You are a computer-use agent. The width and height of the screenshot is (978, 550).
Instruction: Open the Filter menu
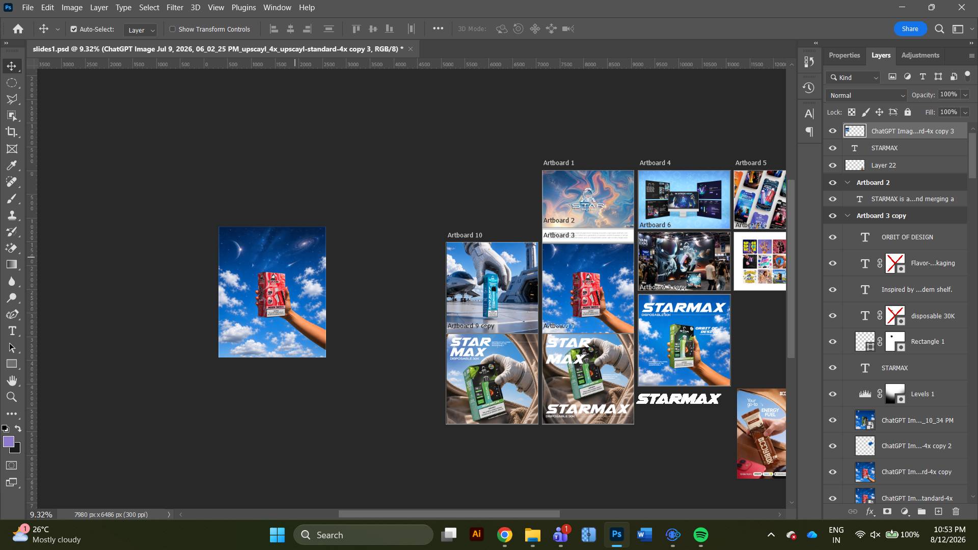[x=175, y=8]
